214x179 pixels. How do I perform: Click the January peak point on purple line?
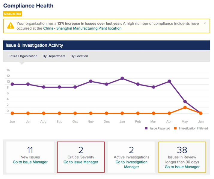click(x=122, y=78)
